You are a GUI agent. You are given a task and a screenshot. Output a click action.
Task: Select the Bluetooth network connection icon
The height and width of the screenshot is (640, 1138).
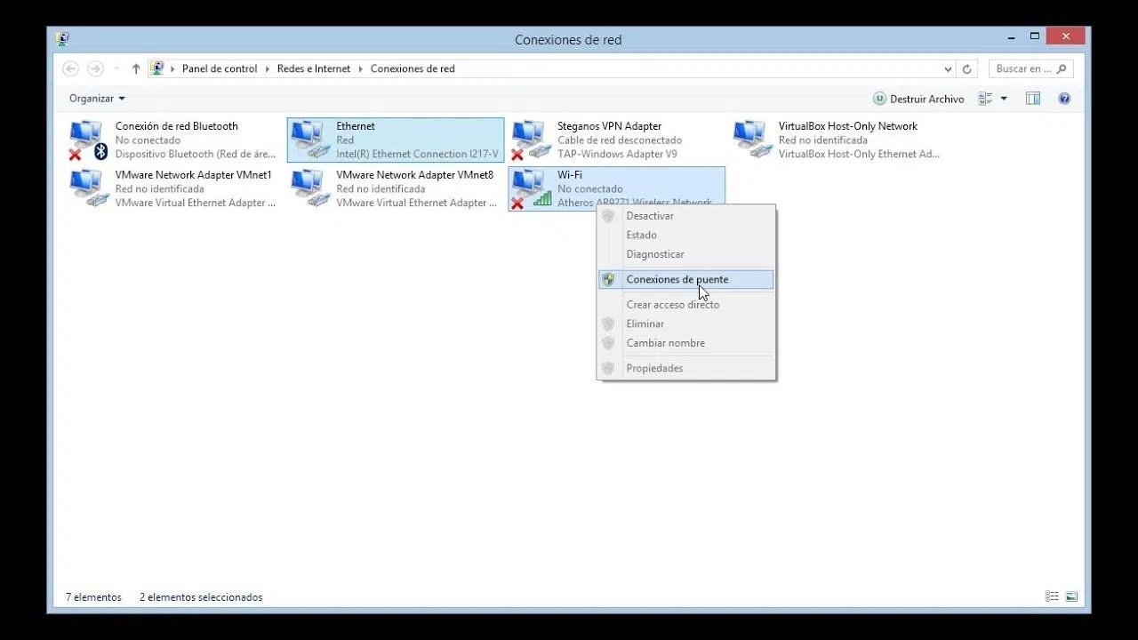coord(87,140)
